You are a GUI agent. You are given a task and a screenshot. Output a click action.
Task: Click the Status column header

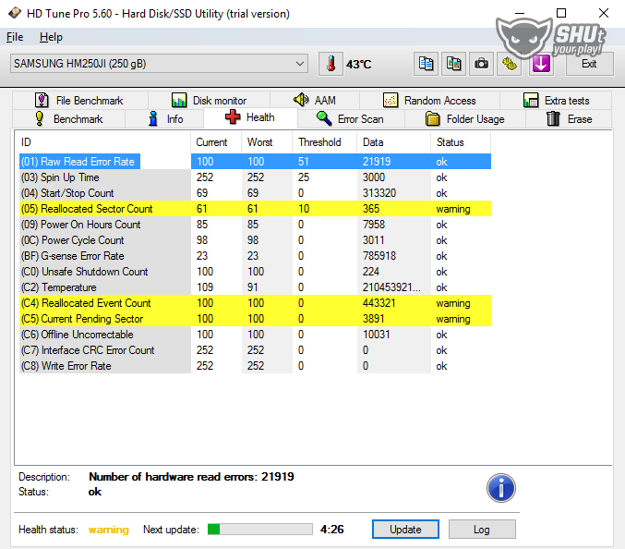[x=461, y=142]
